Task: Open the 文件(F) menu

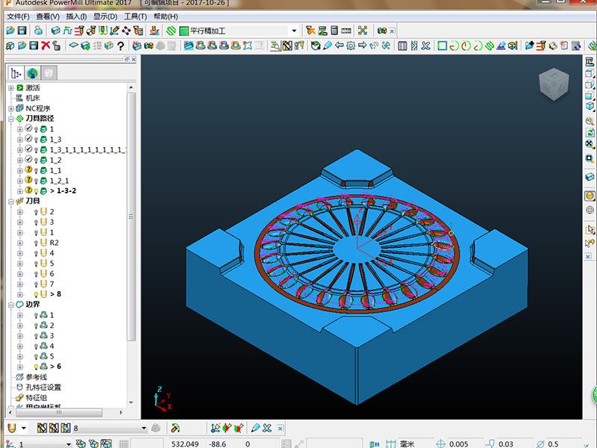Action: pos(18,16)
